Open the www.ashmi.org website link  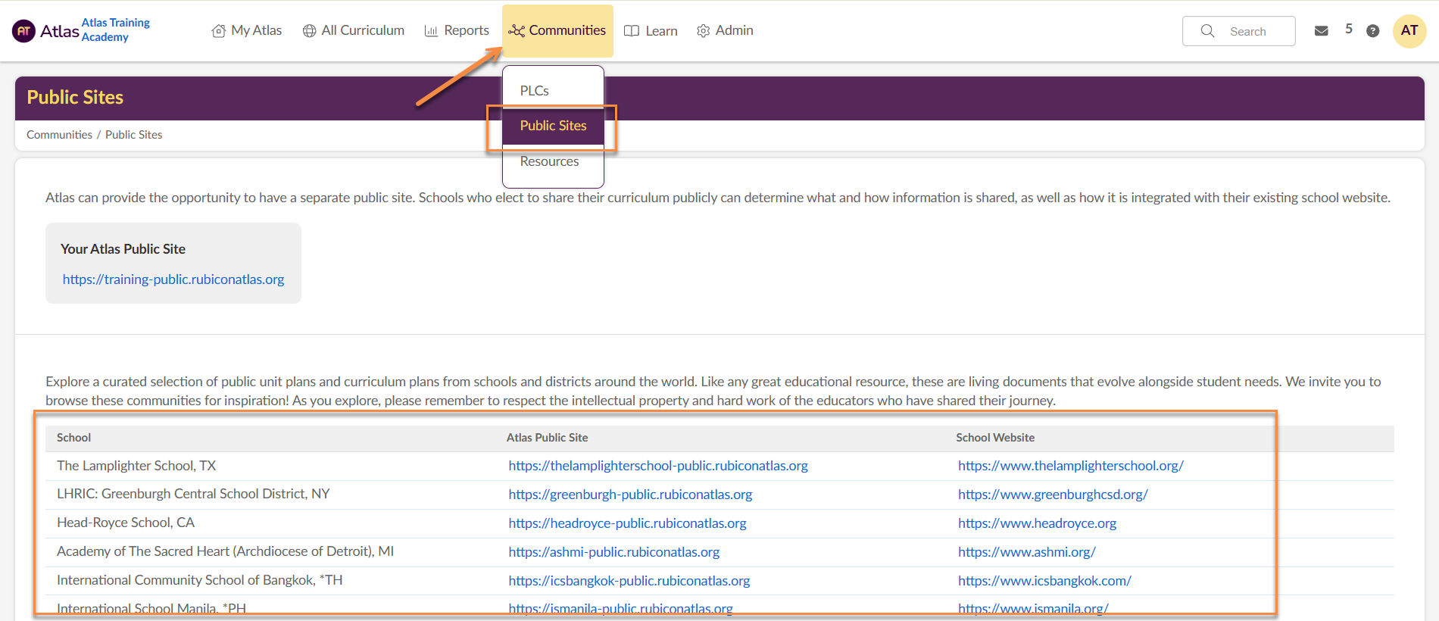[1027, 552]
